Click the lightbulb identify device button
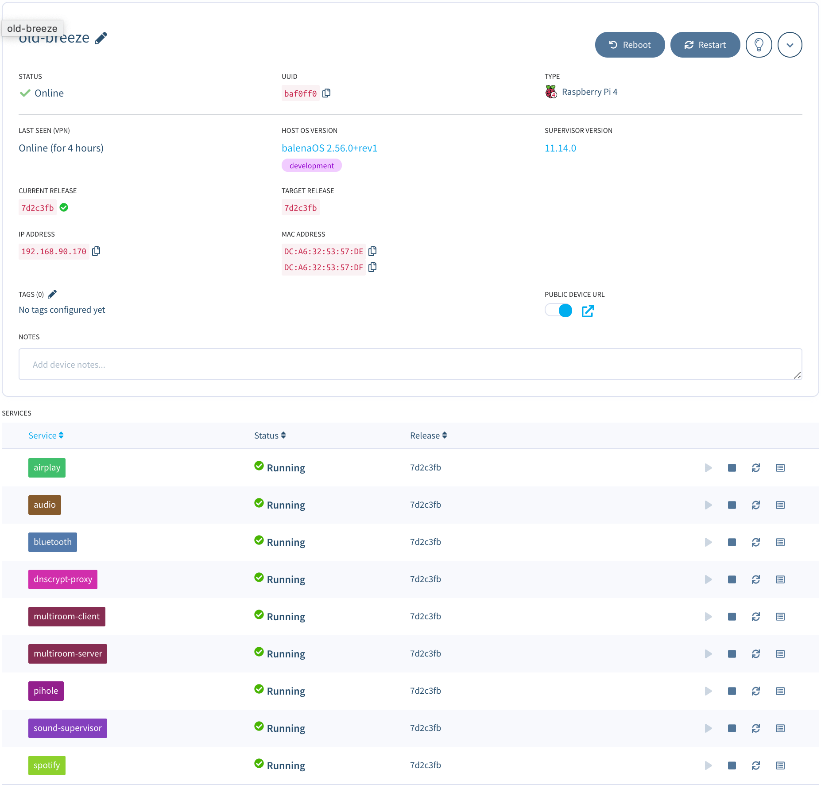 point(759,45)
